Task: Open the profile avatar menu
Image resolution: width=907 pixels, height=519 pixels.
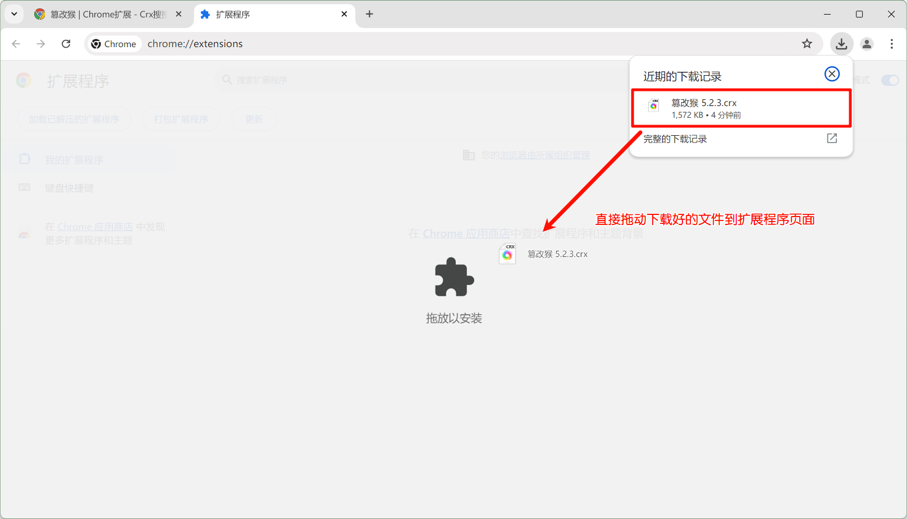Action: (x=867, y=44)
